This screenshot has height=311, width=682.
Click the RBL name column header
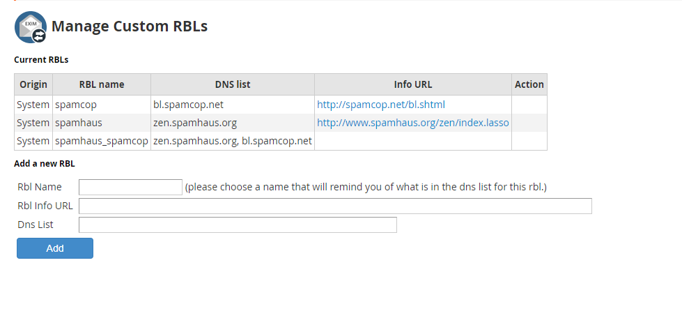(x=102, y=84)
